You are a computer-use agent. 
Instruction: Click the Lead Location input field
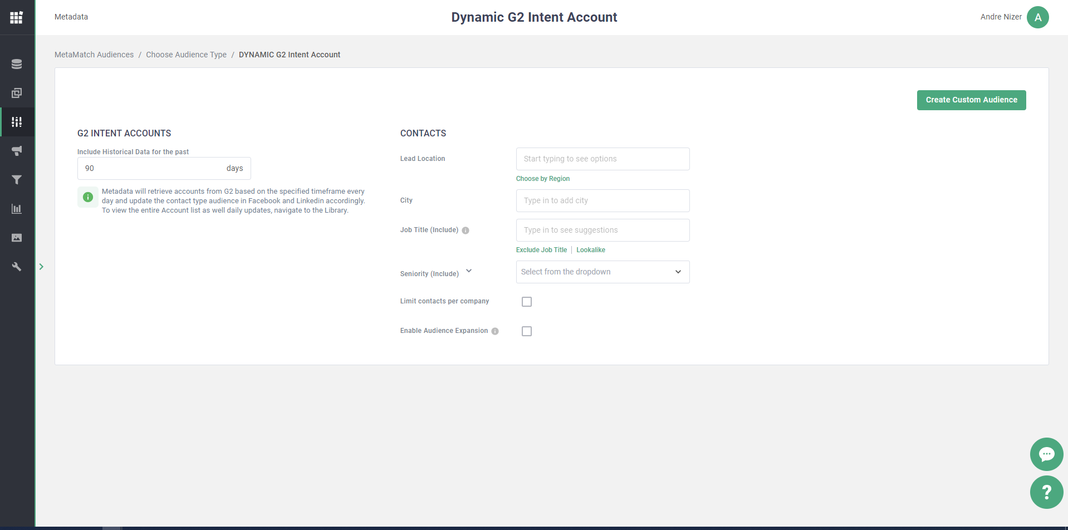click(x=602, y=159)
